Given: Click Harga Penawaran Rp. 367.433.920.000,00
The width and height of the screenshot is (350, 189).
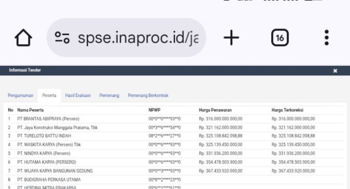Looking at the screenshot, I should point(221,171).
